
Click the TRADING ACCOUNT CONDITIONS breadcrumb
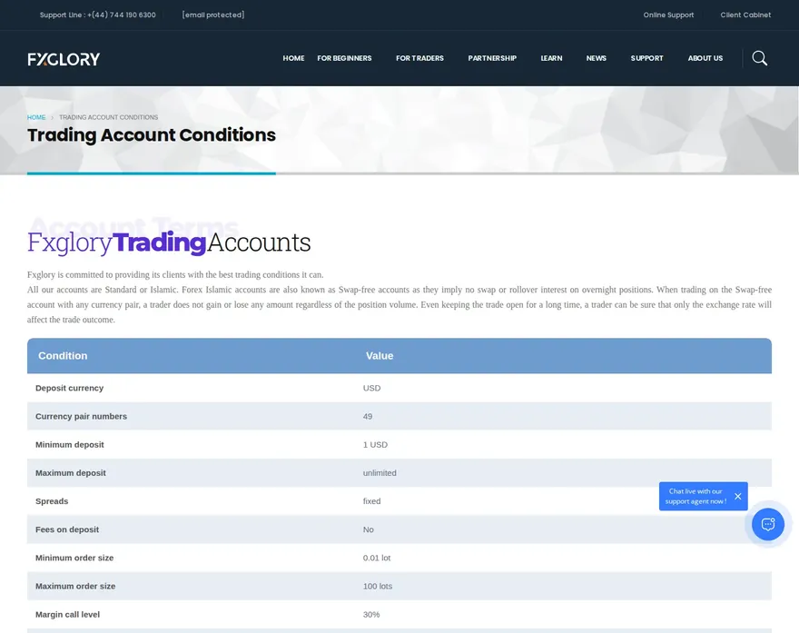109,117
